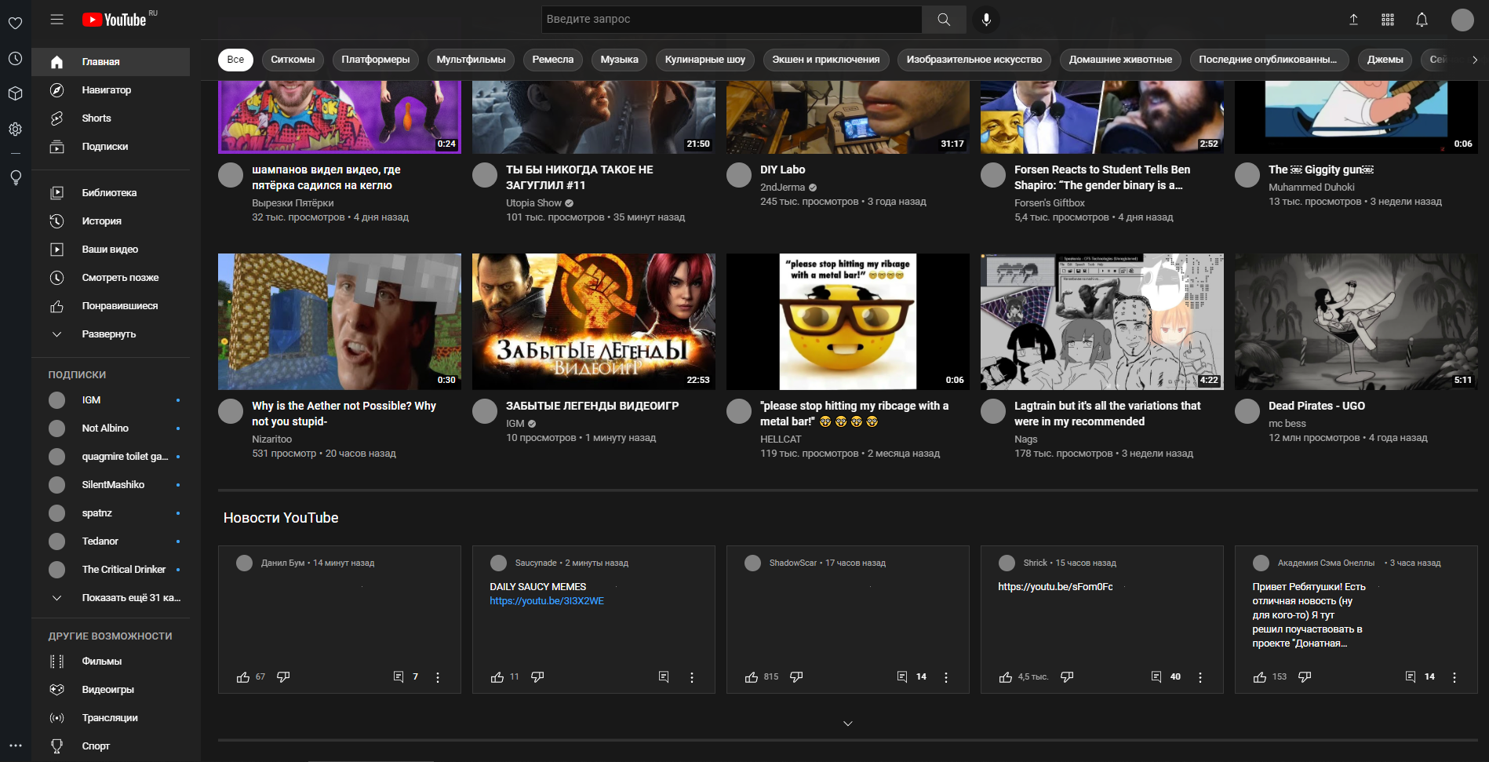Like the Академия Сэма Онеллы post
This screenshot has width=1489, height=762.
pos(1260,676)
